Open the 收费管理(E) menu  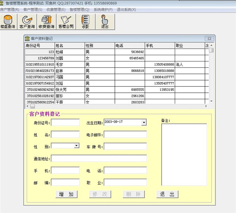[56, 9]
